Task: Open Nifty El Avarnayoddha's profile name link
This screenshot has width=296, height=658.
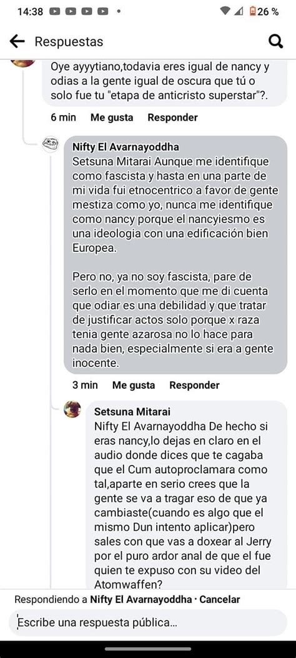Action: [x=126, y=147]
